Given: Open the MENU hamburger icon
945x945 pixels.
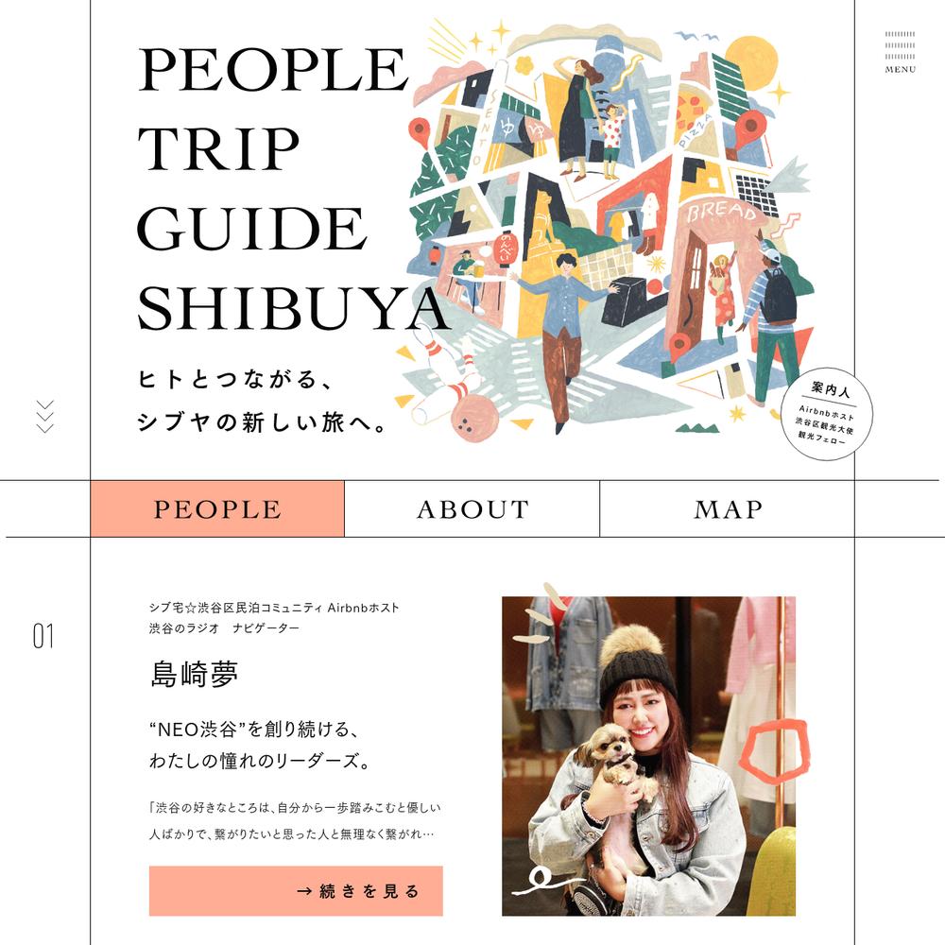Looking at the screenshot, I should pyautogui.click(x=900, y=52).
